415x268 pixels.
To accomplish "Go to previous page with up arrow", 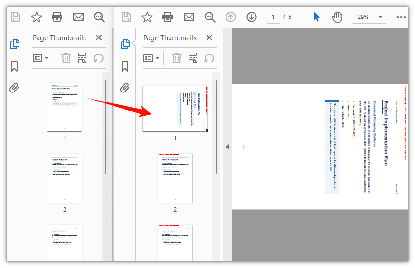I will (x=231, y=17).
